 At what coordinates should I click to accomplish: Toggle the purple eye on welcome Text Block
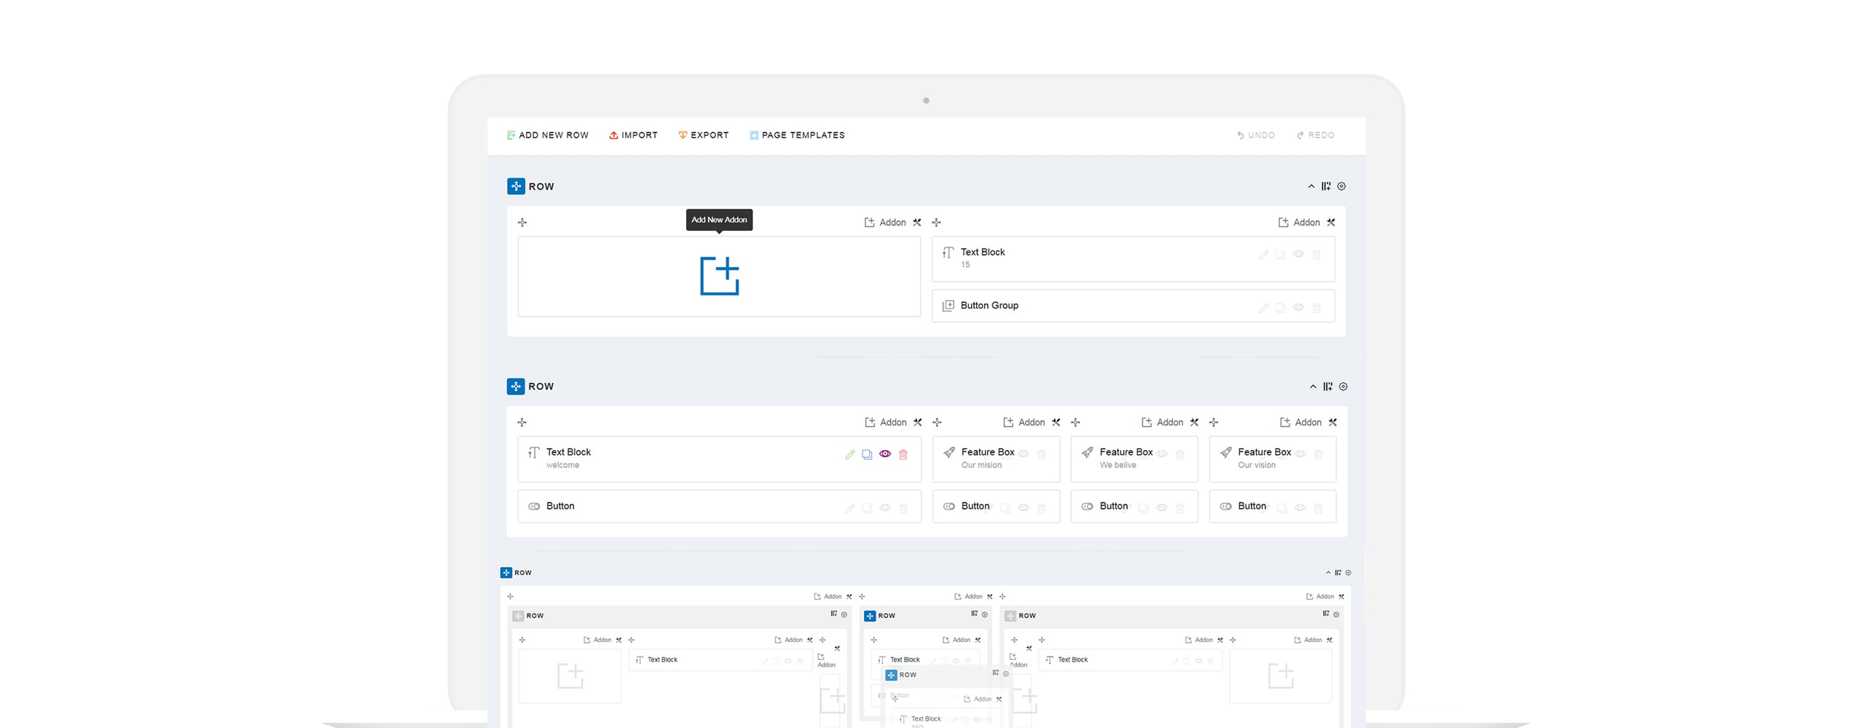tap(885, 454)
